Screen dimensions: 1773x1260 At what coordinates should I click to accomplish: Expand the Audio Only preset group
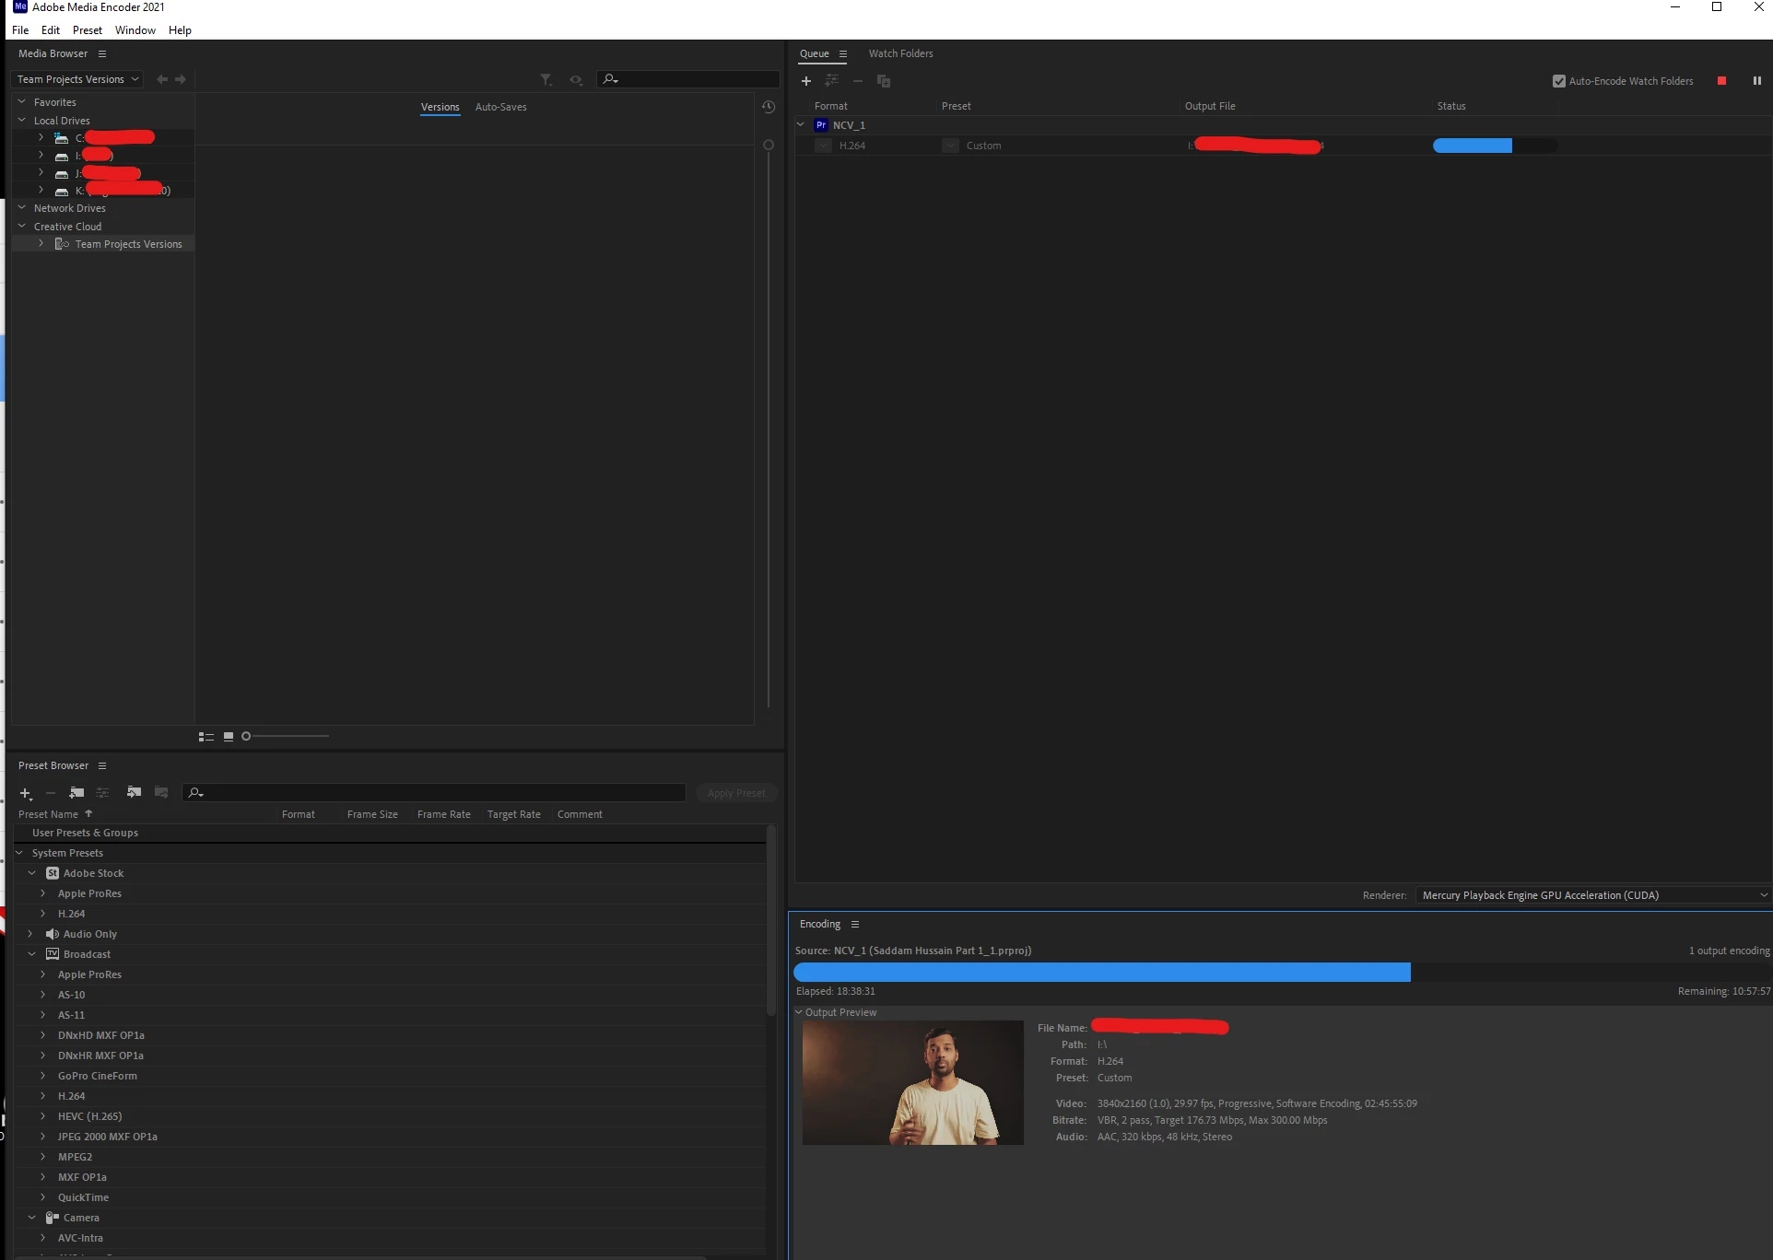pos(30,934)
